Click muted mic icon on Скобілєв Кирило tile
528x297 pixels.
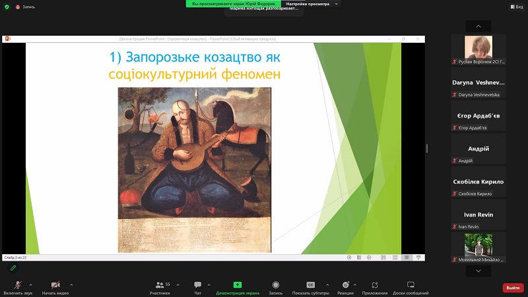455,193
